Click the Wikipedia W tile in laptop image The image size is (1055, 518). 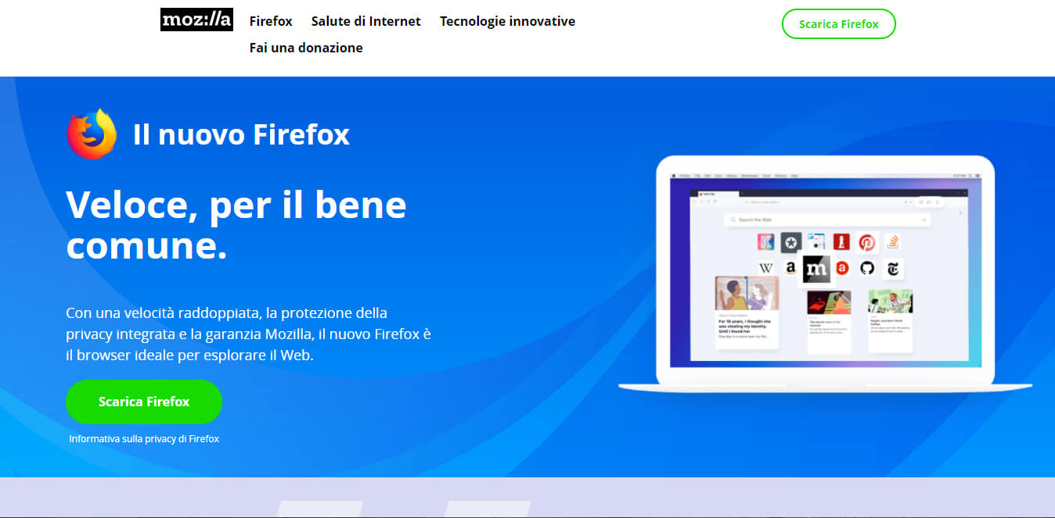[766, 268]
